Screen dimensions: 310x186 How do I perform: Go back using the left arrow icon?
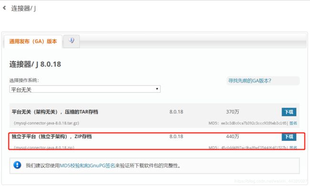(4, 8)
